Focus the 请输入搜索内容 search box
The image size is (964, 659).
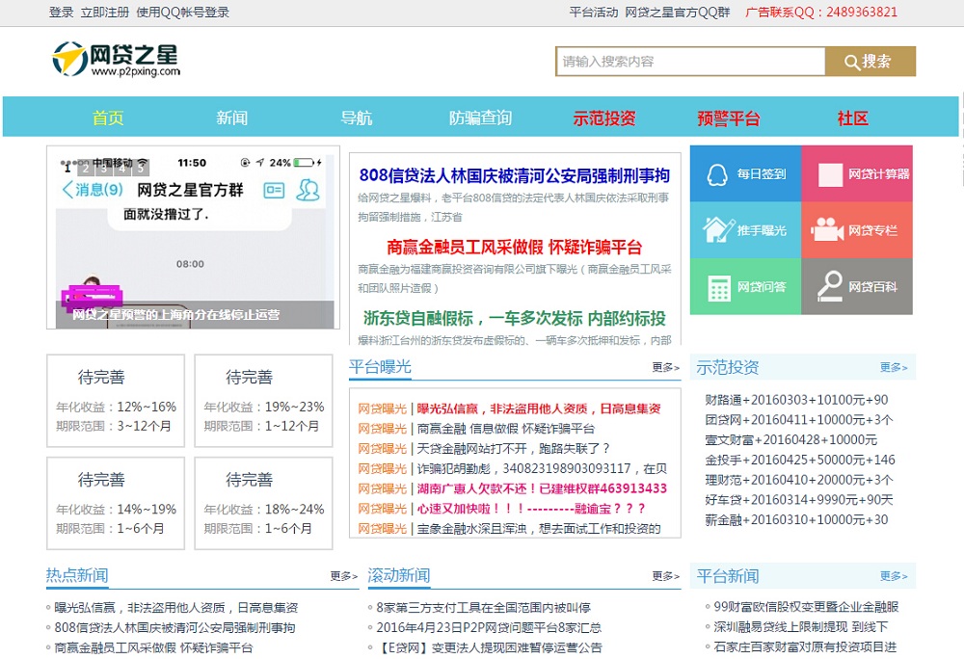click(690, 62)
